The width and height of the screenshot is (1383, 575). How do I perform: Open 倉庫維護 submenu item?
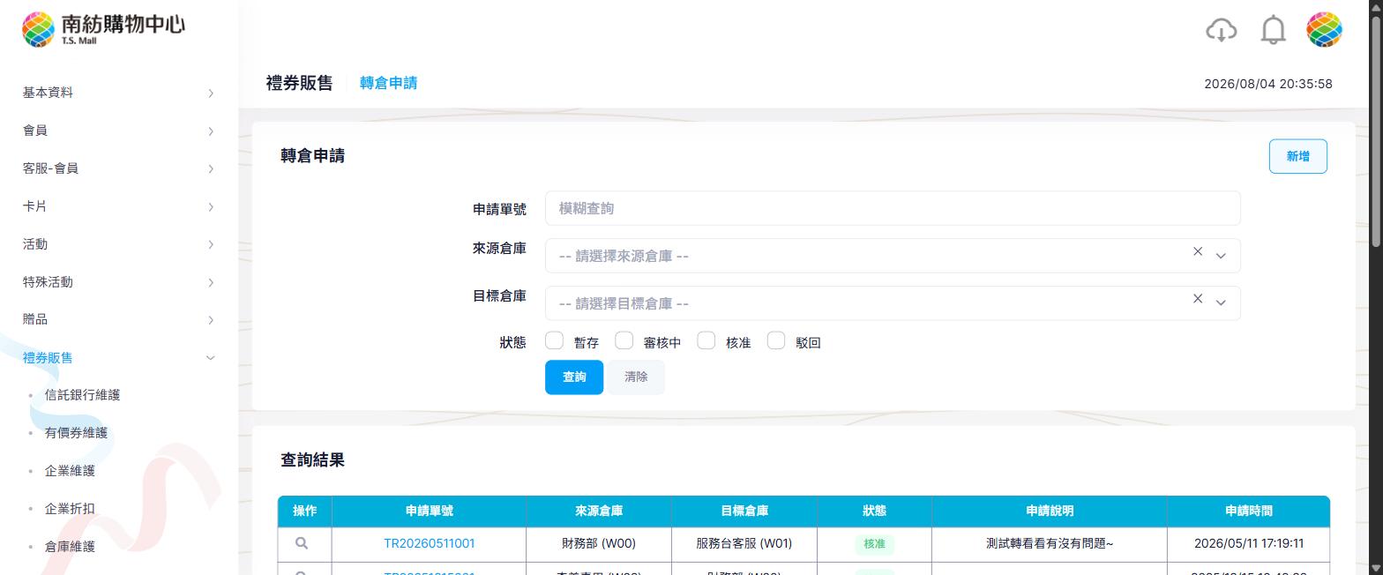pos(70,547)
